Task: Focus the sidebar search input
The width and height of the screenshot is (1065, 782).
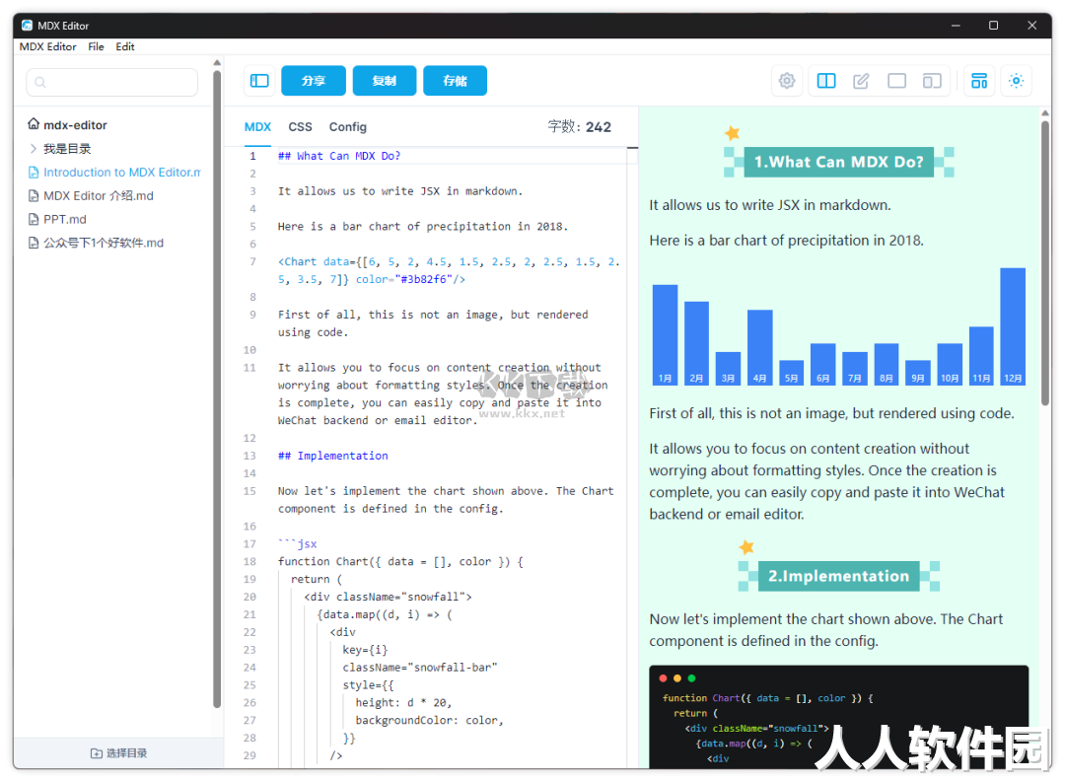Action: [112, 82]
